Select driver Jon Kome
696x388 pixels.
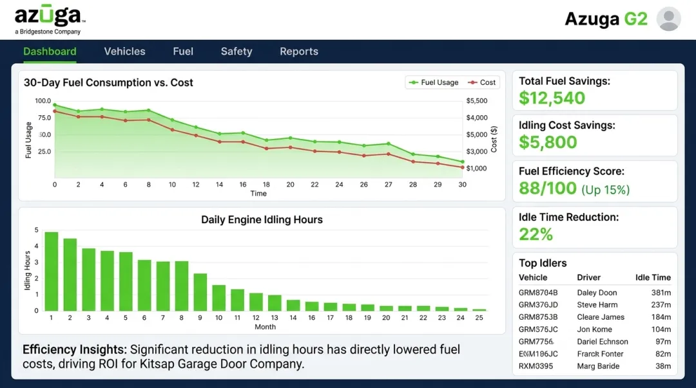(594, 329)
